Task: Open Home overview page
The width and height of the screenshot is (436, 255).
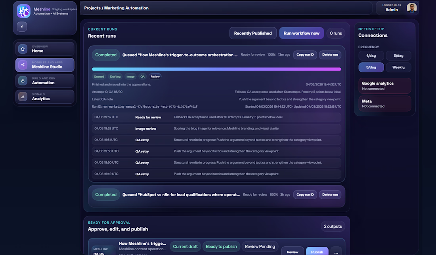Action: click(x=45, y=49)
